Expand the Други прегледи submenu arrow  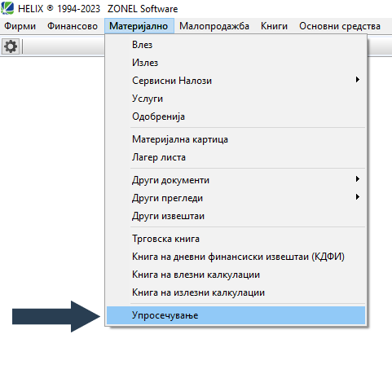[358, 197]
